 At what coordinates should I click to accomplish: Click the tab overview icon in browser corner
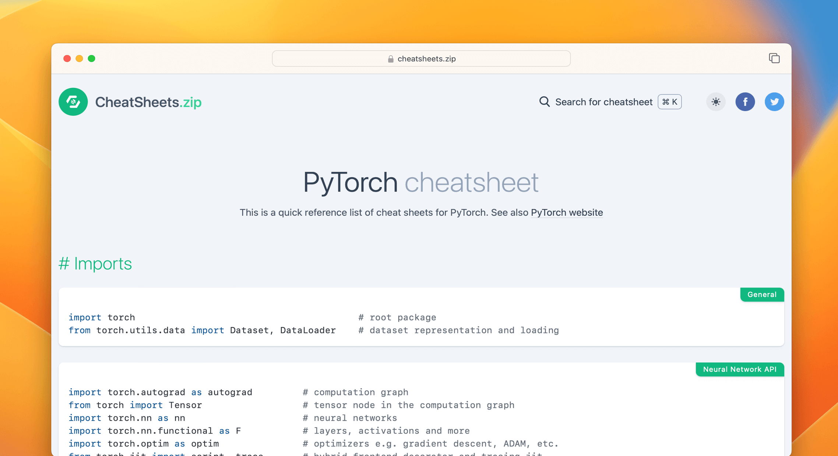[774, 58]
